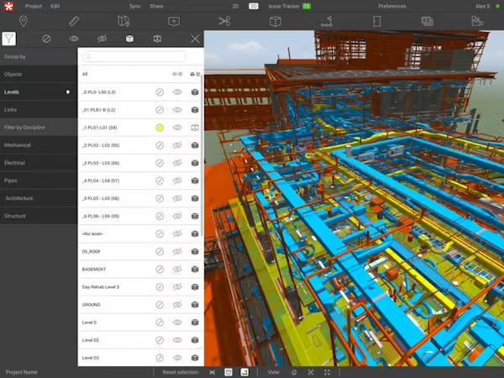504x378 pixels.
Task: Select Structure discipline filter
Action: (39, 216)
